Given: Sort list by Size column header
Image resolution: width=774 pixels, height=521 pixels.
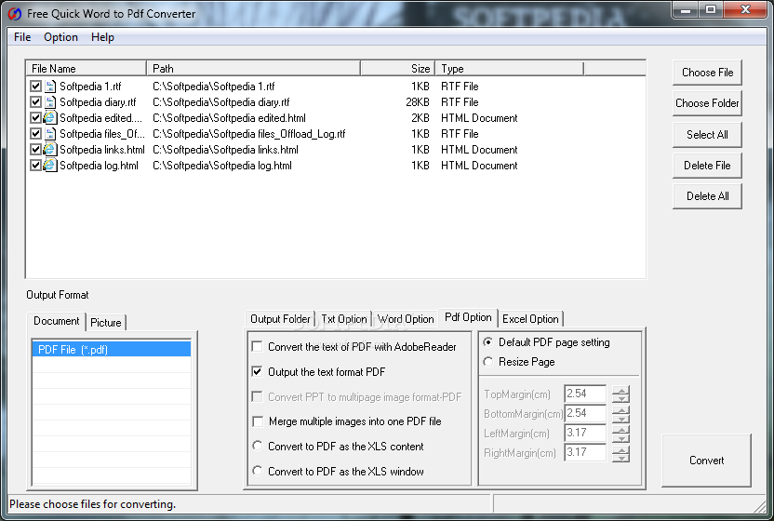Looking at the screenshot, I should tap(397, 69).
